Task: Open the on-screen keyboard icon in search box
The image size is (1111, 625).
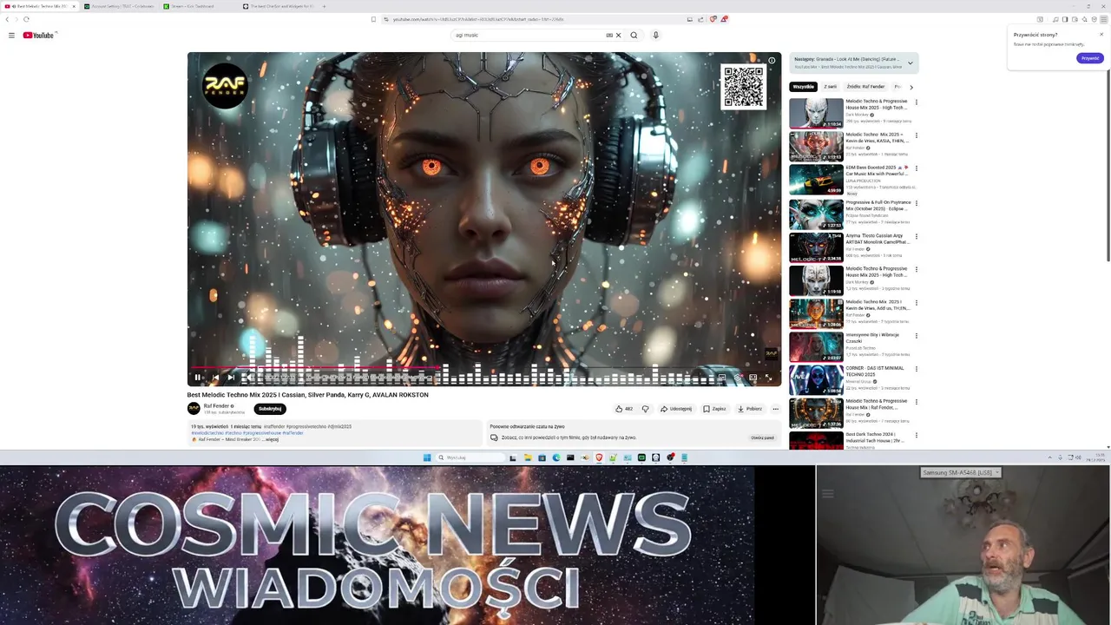Action: 609,36
